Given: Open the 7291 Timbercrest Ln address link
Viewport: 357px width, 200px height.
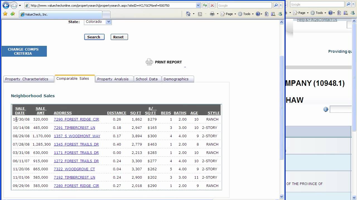Looking at the screenshot, I should tap(74, 127).
